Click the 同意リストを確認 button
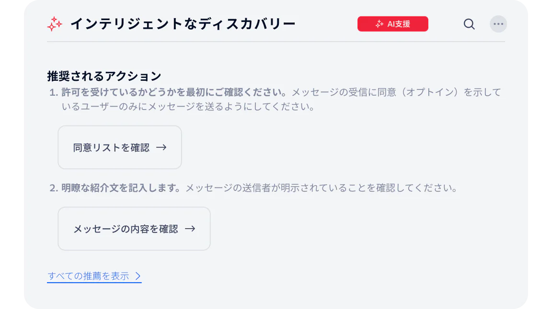Viewport: 552px width, 309px height. (119, 147)
